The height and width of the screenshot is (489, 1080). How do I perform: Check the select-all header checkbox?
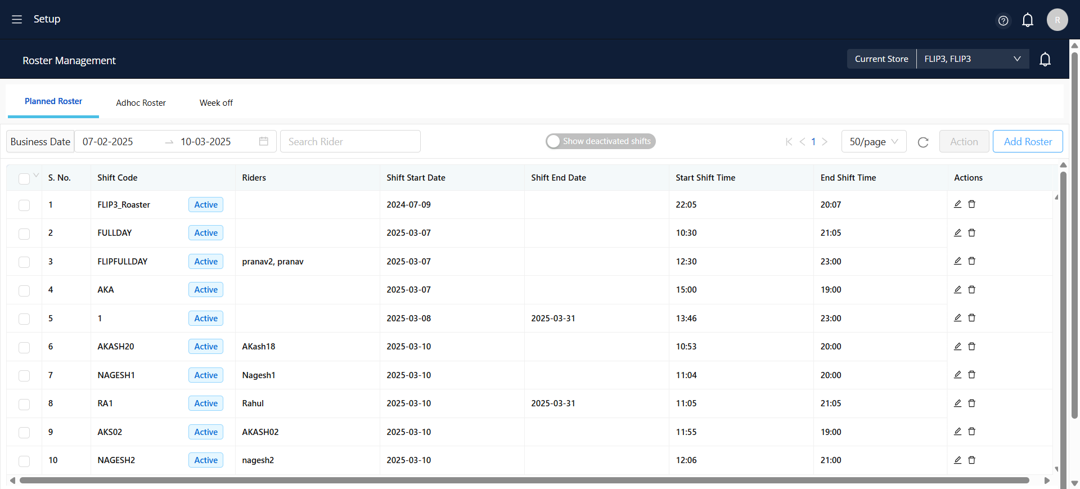[x=24, y=178]
